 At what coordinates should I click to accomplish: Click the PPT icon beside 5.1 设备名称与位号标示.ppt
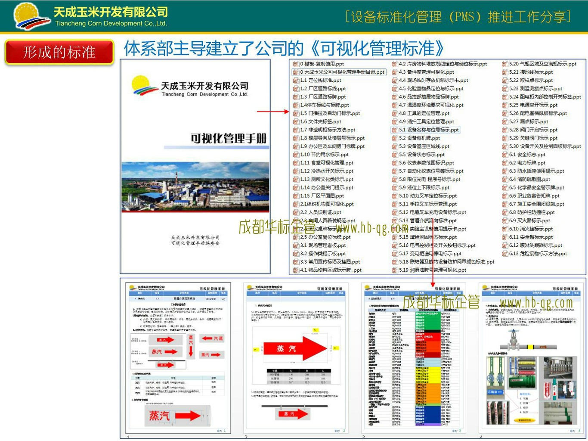click(x=395, y=130)
